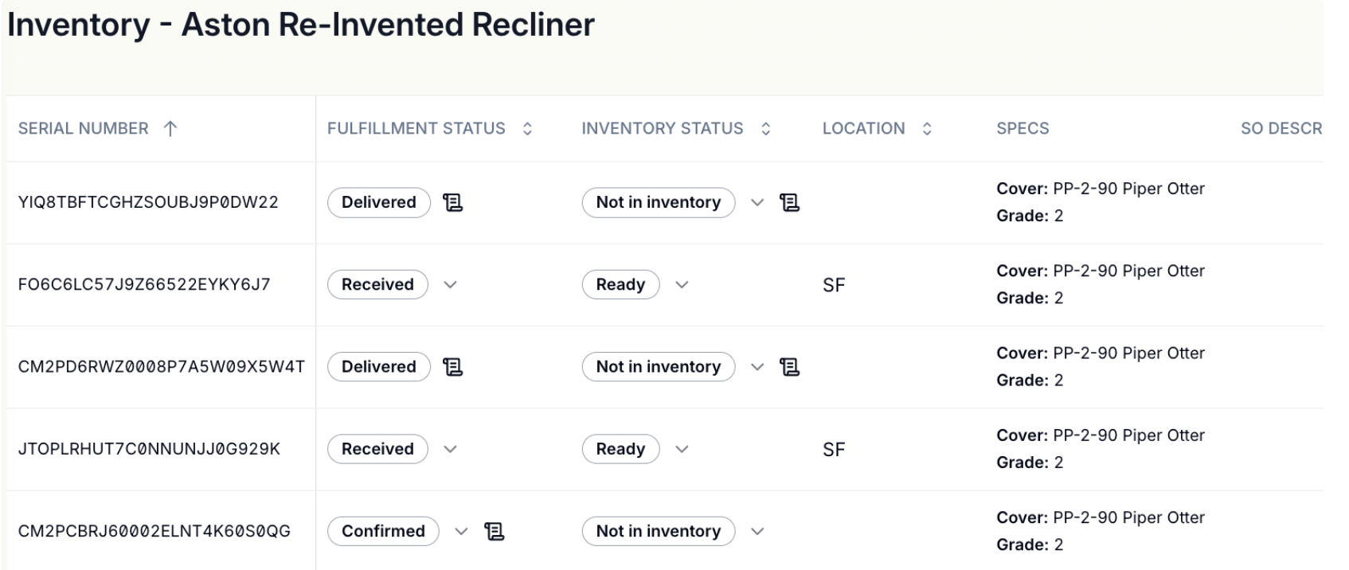The height and width of the screenshot is (570, 1349).
Task: Sort by Serial Number arrow icon
Action: pyautogui.click(x=170, y=129)
